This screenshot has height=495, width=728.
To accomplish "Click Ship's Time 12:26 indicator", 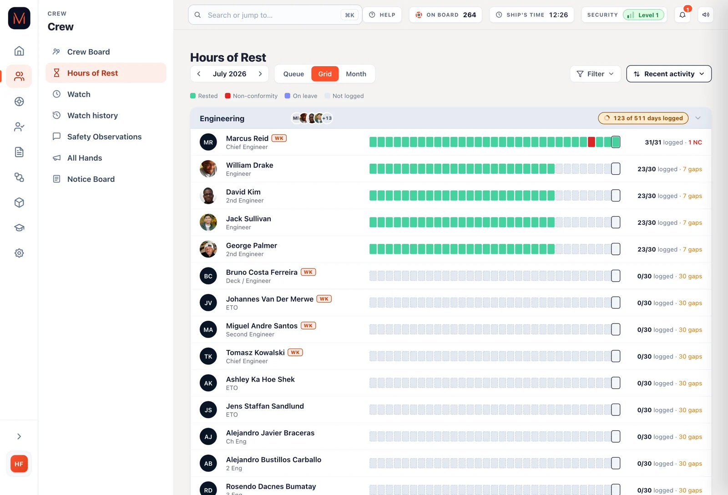I will click(x=532, y=15).
